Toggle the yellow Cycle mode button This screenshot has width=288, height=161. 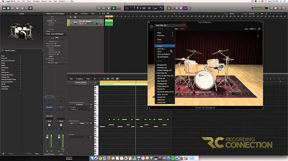(x=169, y=8)
